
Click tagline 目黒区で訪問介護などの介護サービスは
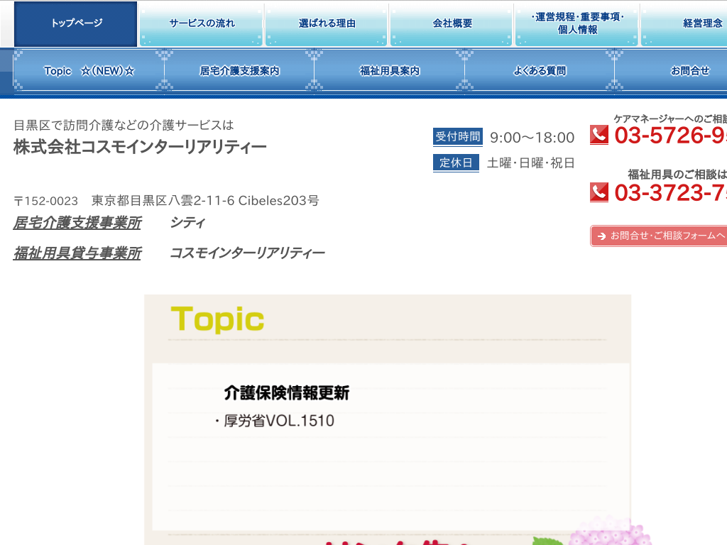pyautogui.click(x=124, y=125)
